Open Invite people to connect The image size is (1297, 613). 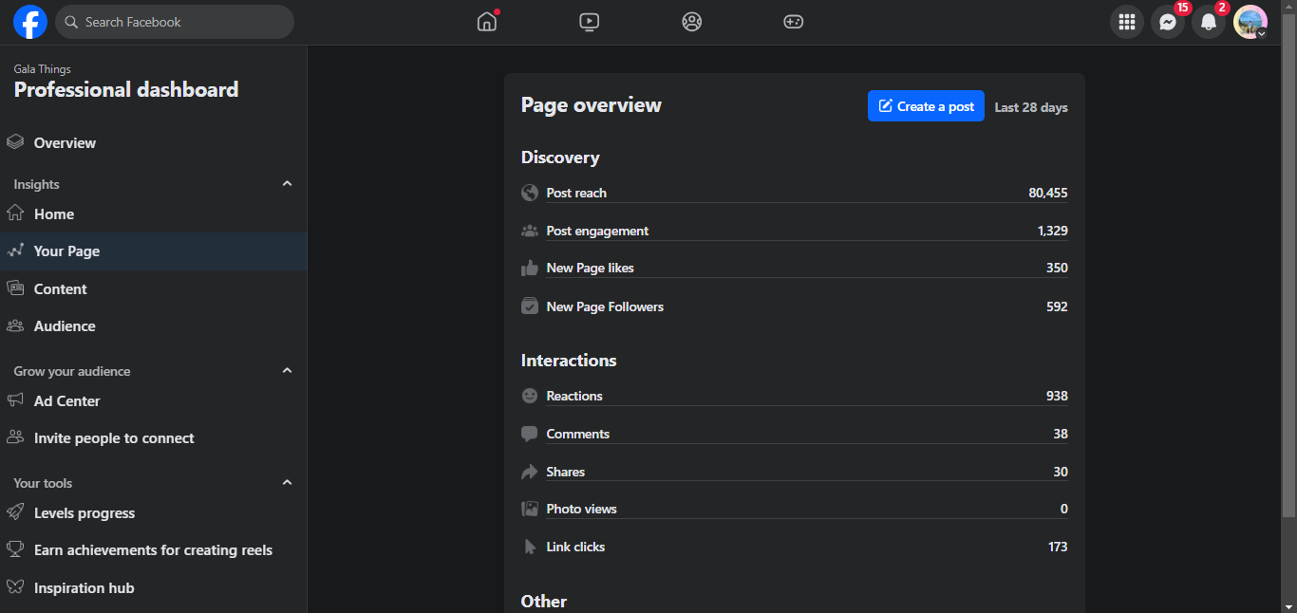coord(114,438)
